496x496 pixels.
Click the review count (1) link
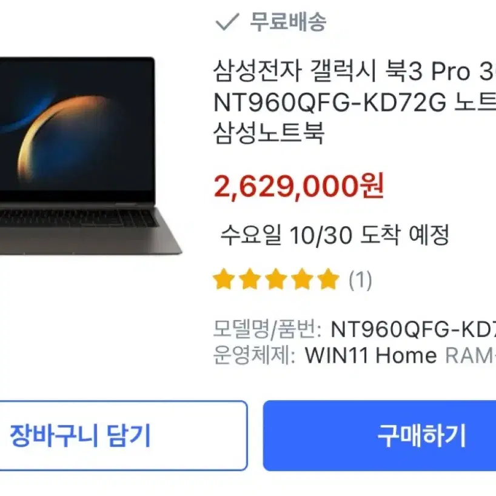[x=360, y=280]
